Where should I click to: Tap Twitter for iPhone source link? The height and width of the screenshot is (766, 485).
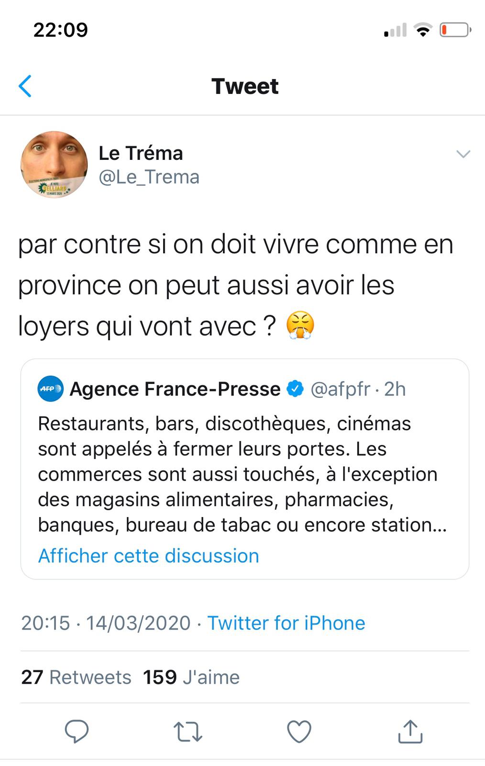(286, 623)
